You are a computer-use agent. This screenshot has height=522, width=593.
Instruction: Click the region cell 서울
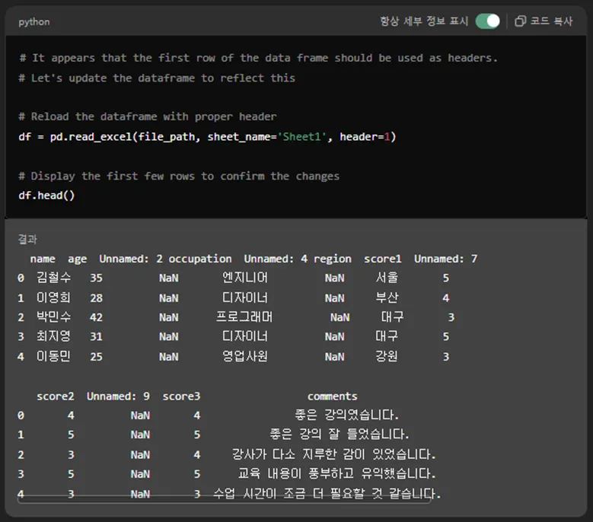click(387, 278)
